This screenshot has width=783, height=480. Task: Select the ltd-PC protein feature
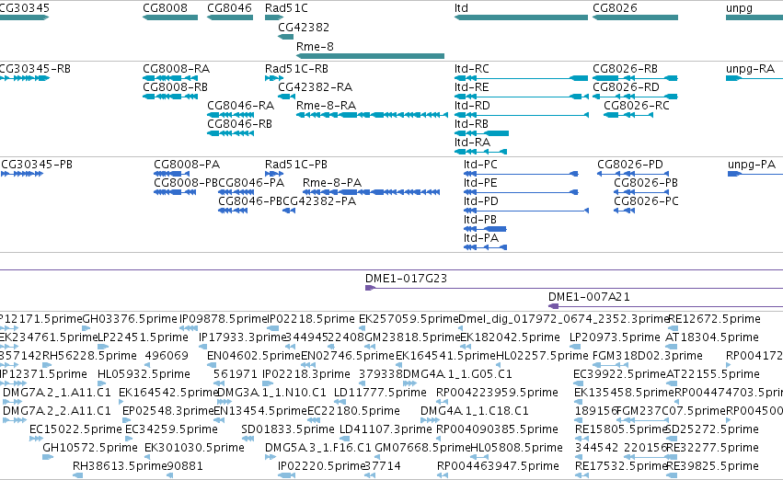(x=521, y=174)
